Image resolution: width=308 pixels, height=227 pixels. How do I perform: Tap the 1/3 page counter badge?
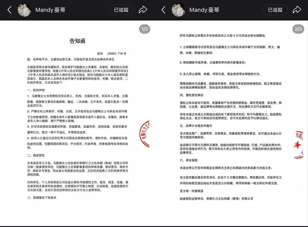(x=145, y=29)
